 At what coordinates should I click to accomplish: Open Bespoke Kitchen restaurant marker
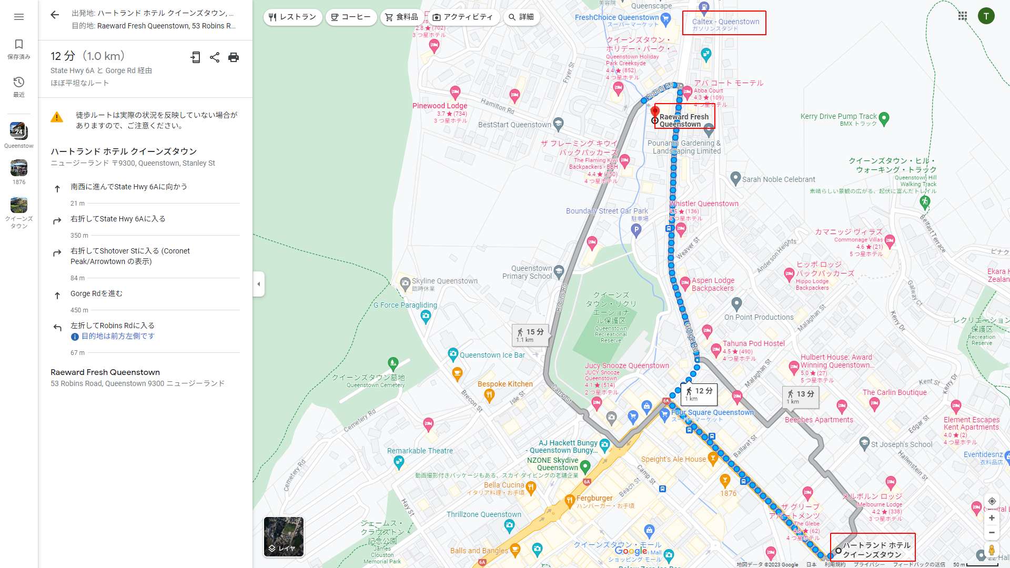point(489,395)
